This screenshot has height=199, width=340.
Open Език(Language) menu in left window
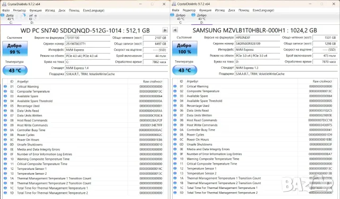coord(93,10)
